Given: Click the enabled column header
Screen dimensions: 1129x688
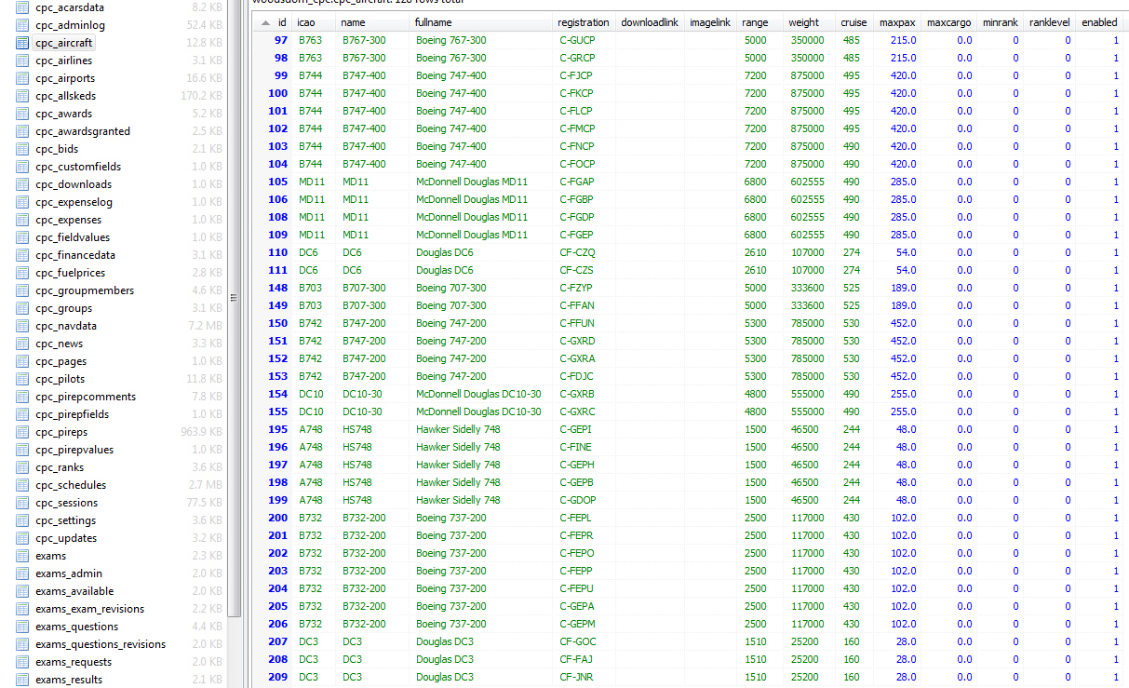Looking at the screenshot, I should (x=1099, y=22).
